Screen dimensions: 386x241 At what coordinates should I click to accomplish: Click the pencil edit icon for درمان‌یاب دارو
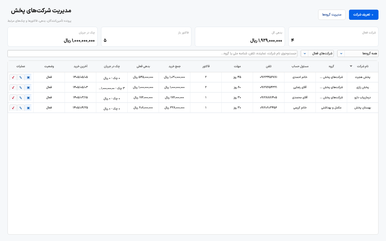(21, 98)
